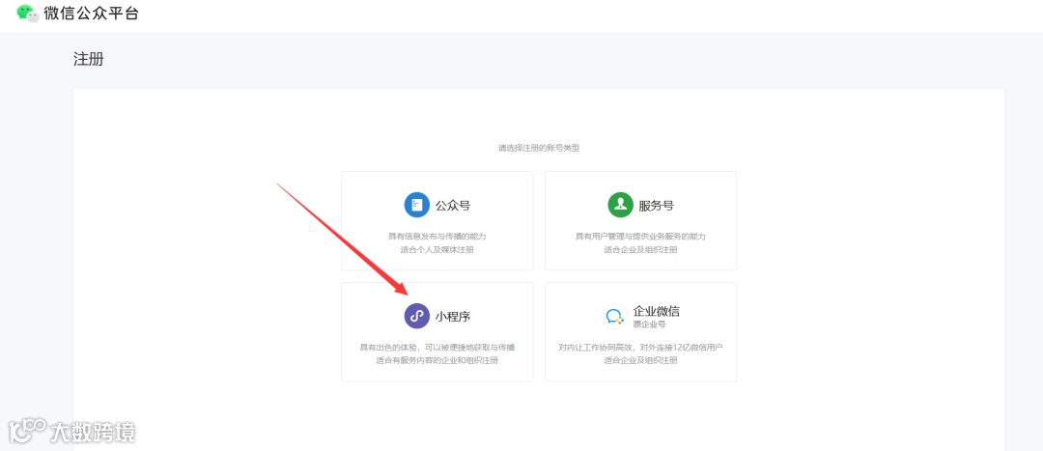1043x451 pixels.
Task: Click the 注册 page heading
Action: (x=89, y=59)
